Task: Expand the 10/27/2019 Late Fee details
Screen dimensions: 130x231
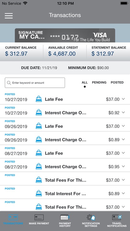Action: [x=123, y=99]
